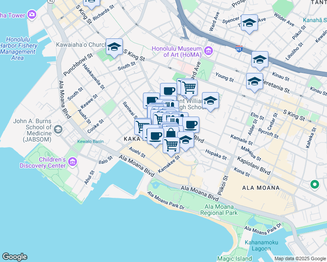327x262 pixels.
Task: Click the Kewalo Basin label
Action: coord(90,141)
